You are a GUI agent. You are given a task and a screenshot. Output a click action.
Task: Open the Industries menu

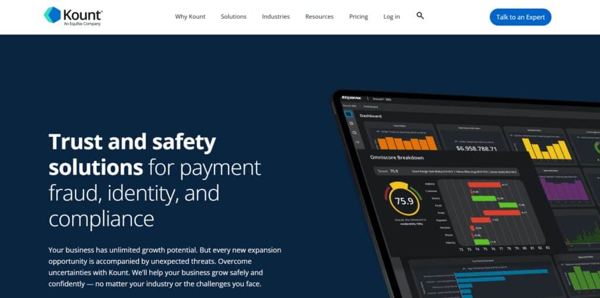[275, 16]
